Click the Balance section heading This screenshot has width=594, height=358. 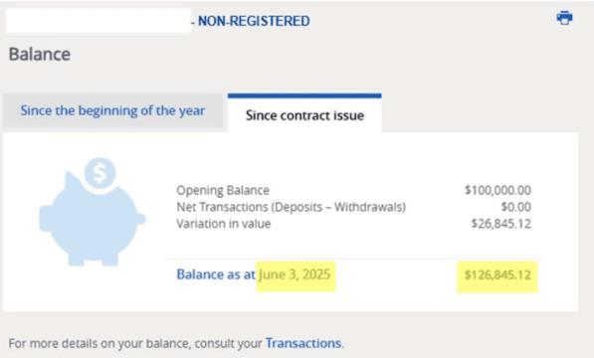click(40, 54)
